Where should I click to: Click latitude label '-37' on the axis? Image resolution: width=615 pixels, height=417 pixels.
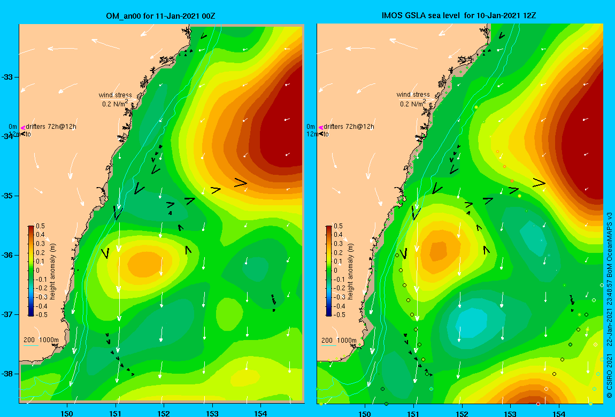(x=7, y=315)
